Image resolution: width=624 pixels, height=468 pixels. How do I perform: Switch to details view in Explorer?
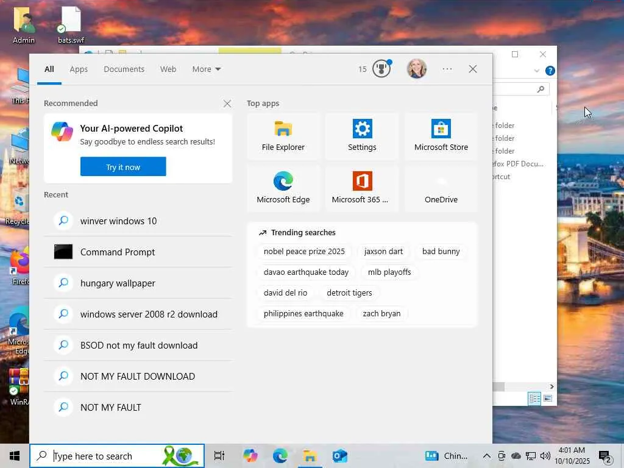point(534,399)
